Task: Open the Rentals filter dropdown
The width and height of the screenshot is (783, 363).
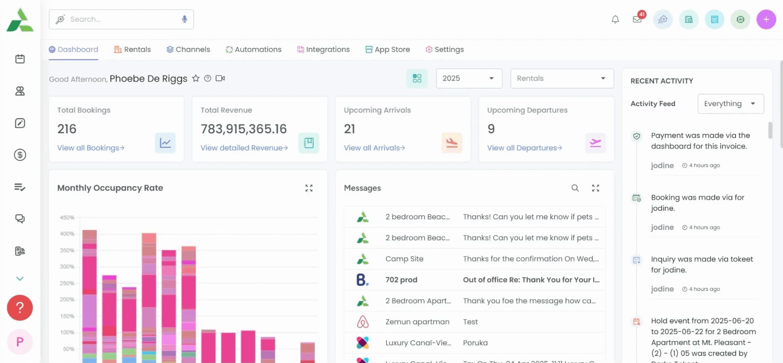Action: pos(562,78)
